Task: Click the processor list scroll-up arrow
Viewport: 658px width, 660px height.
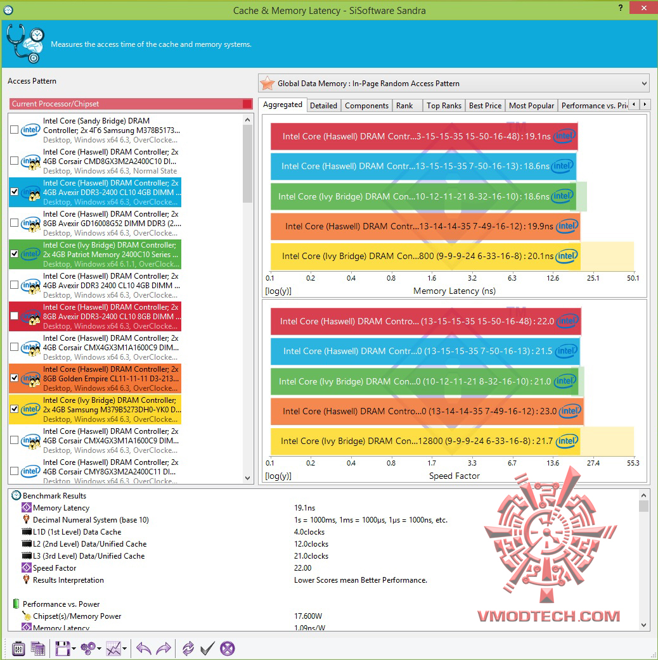Action: [x=248, y=120]
